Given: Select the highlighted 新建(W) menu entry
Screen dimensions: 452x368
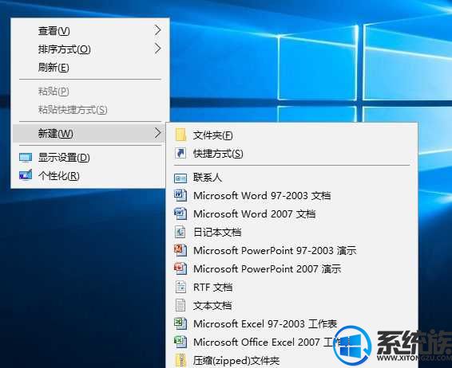Looking at the screenshot, I should 89,133.
